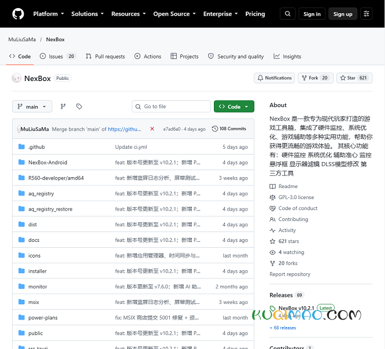Switch to the Actions tab
The height and width of the screenshot is (349, 385).
pos(148,56)
